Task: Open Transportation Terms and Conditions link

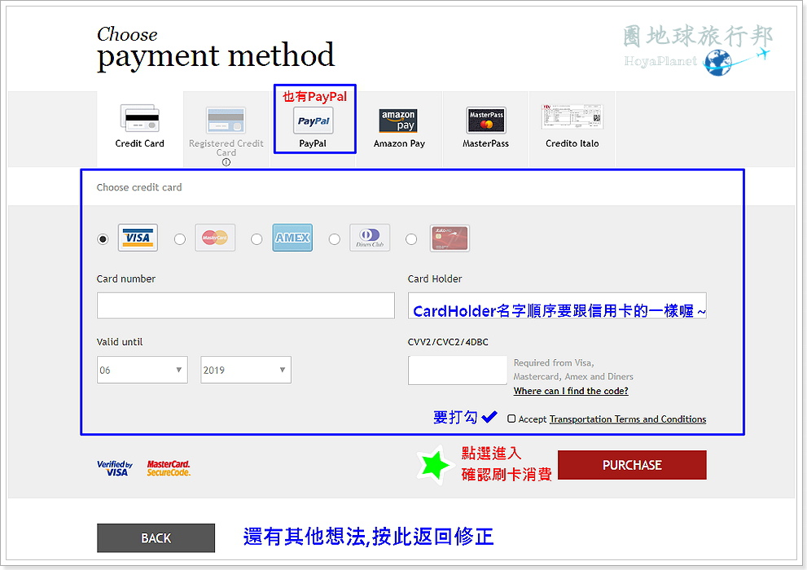Action: point(628,419)
